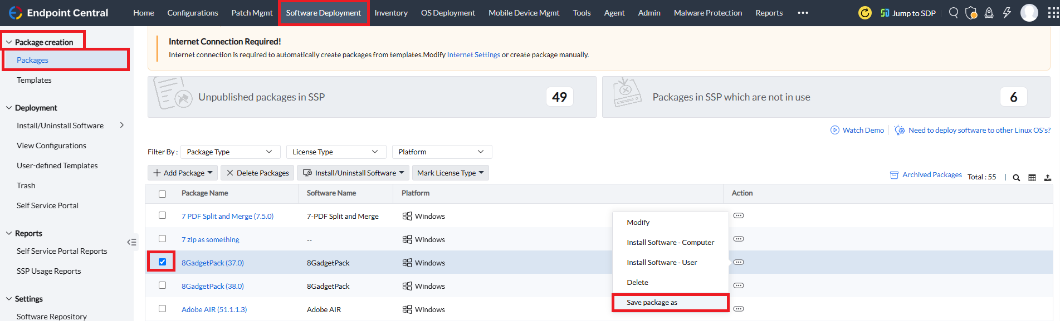Check the 7 zip as something checkbox
Screen dimensions: 1060x321
point(162,239)
